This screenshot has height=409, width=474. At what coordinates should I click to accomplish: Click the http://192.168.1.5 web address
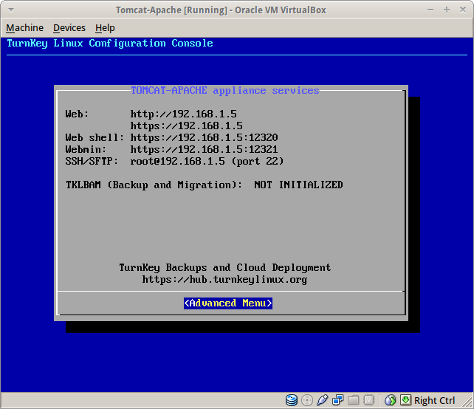pos(184,114)
